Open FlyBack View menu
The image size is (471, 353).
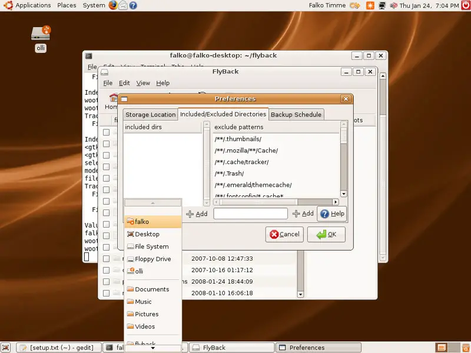[x=143, y=83]
